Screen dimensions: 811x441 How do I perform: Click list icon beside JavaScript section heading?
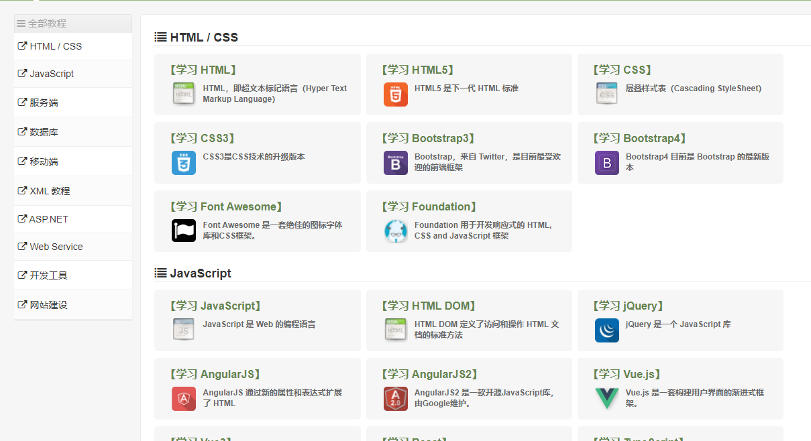[x=160, y=273]
